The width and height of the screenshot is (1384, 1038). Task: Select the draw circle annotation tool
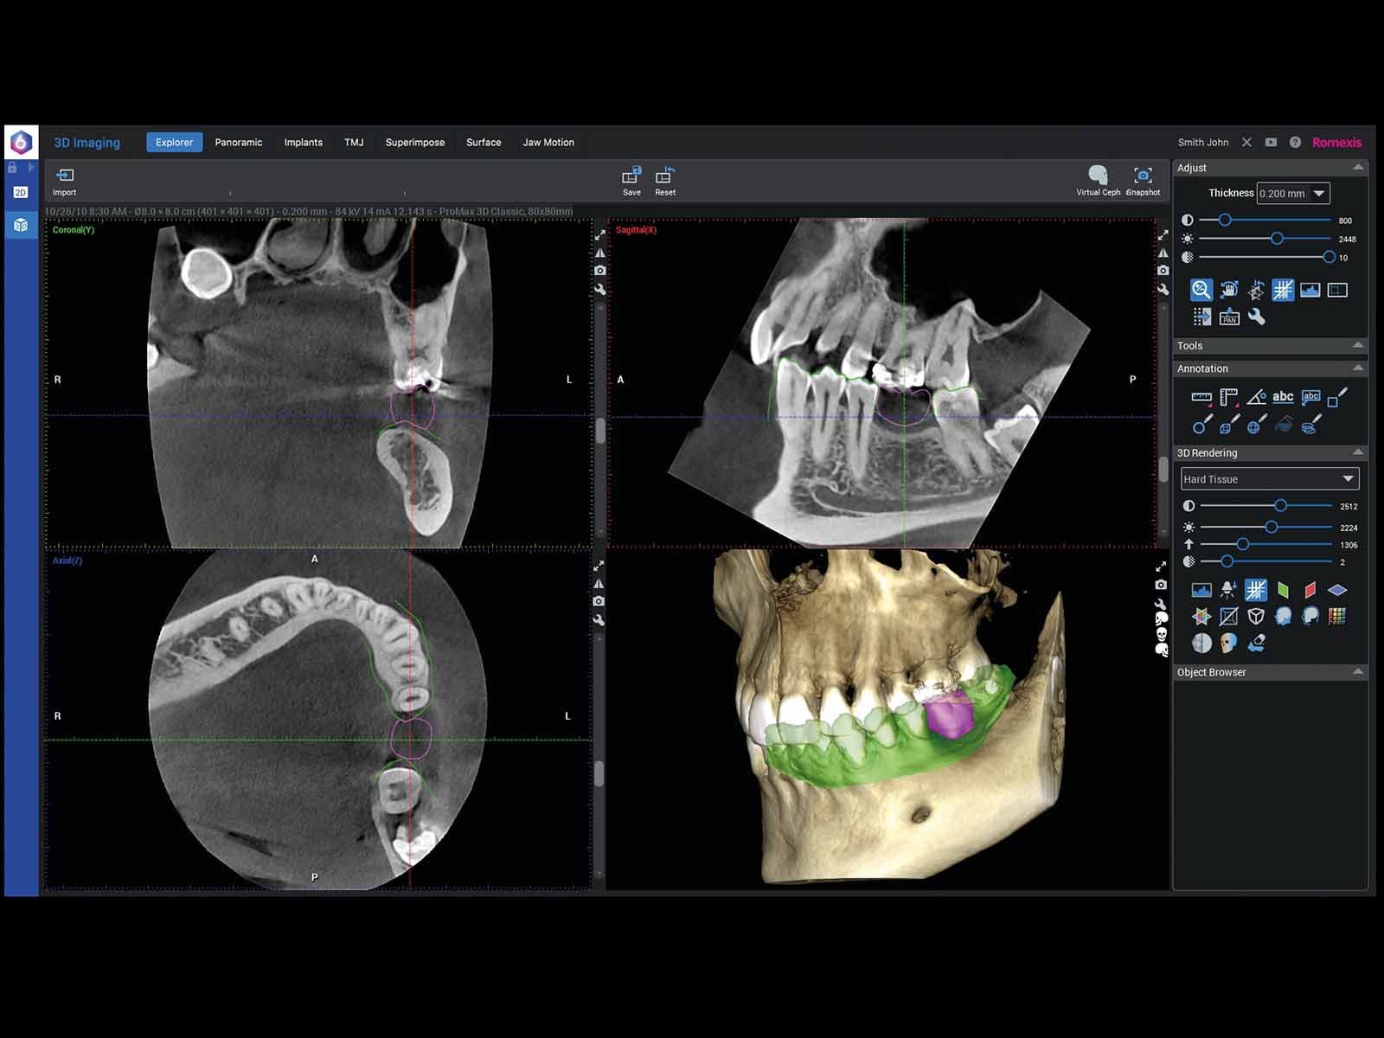pos(1202,424)
